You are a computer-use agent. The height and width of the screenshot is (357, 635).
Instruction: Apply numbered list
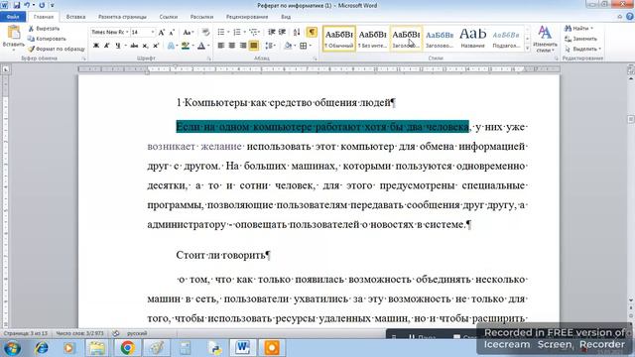[x=237, y=33]
